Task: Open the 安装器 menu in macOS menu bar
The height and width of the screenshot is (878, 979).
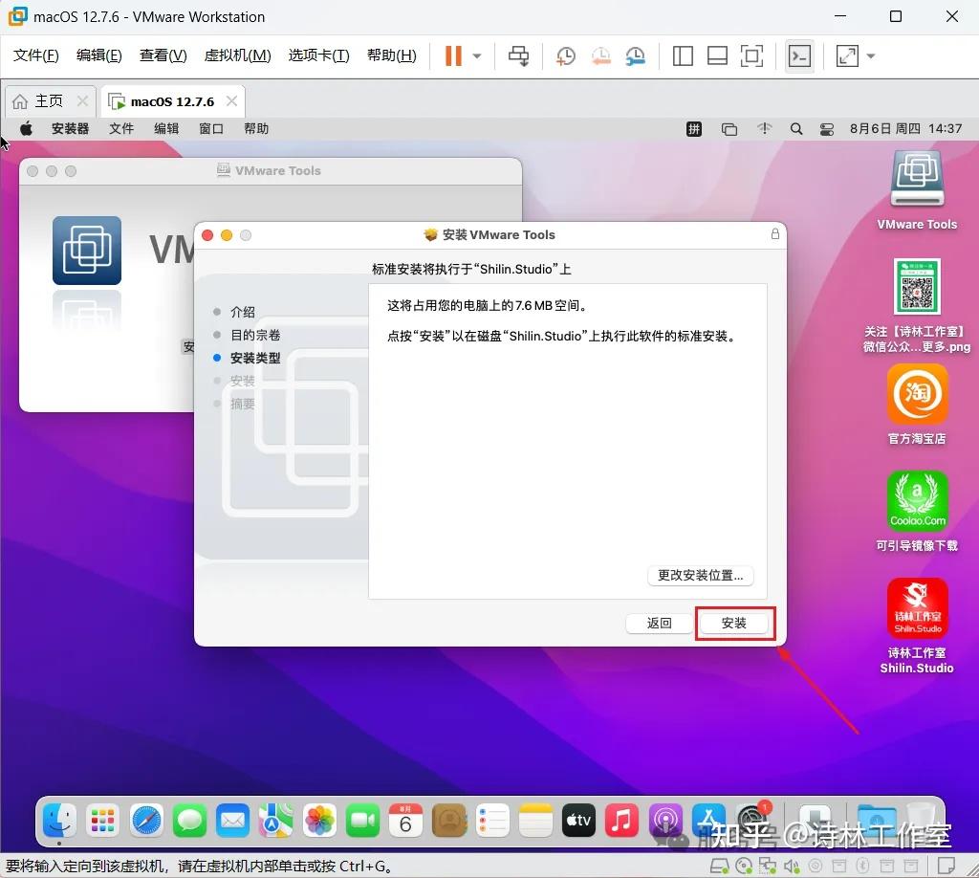Action: pyautogui.click(x=70, y=129)
